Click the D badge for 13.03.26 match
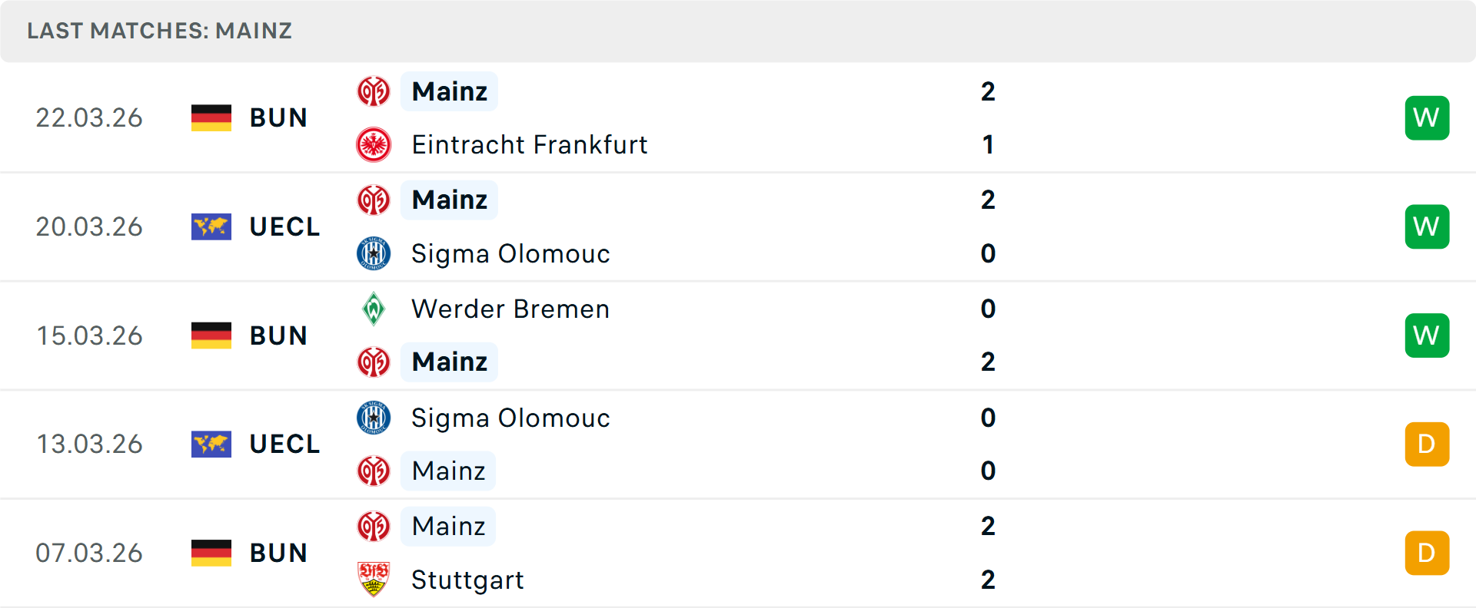1476x608 pixels. click(x=1427, y=444)
